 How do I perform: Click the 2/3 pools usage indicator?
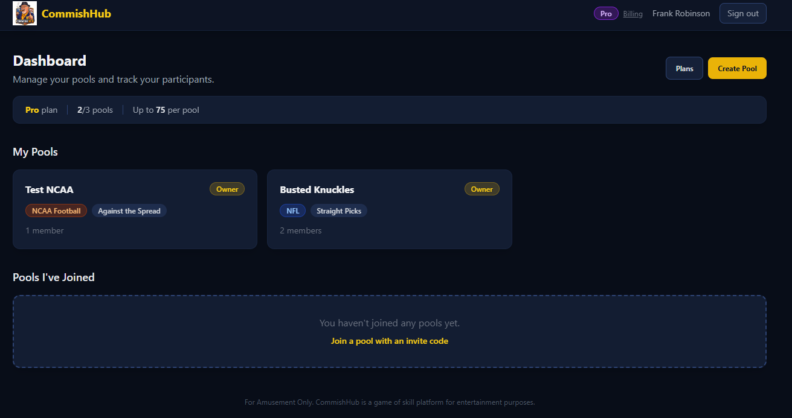click(95, 110)
